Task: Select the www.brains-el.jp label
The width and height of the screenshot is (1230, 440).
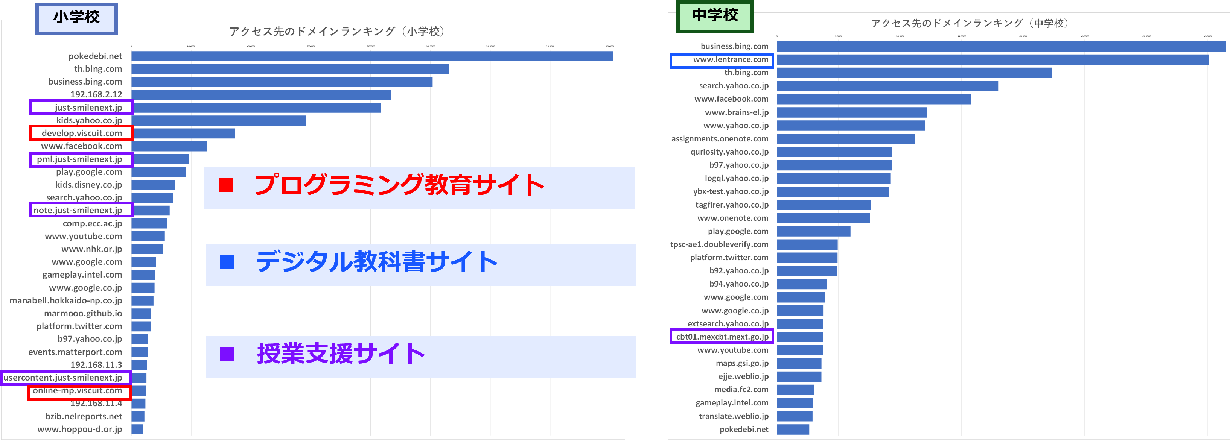Action: coord(737,112)
